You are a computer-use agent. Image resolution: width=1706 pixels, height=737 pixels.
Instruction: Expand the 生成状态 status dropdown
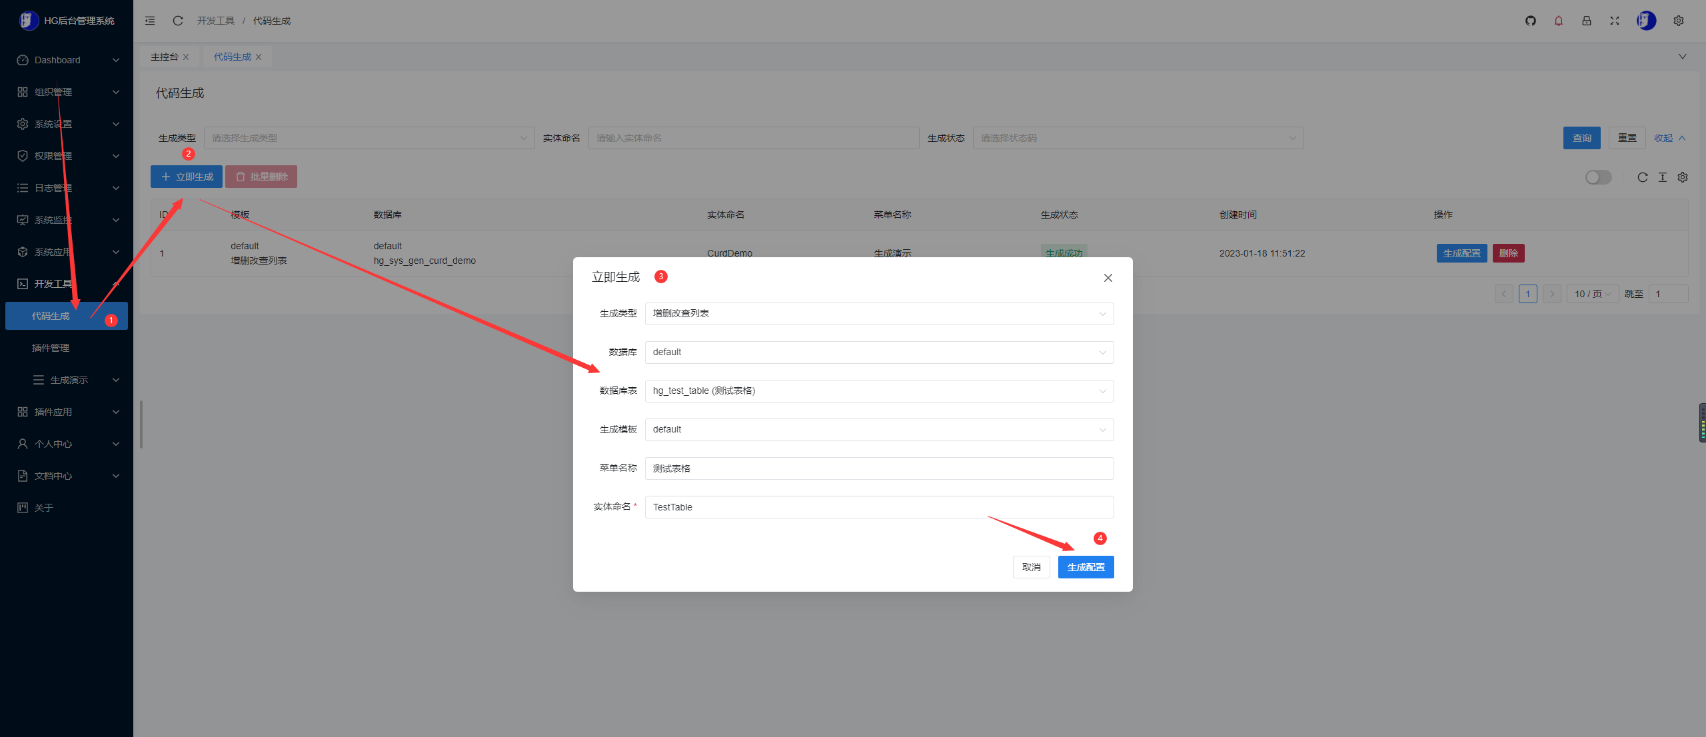click(1136, 138)
